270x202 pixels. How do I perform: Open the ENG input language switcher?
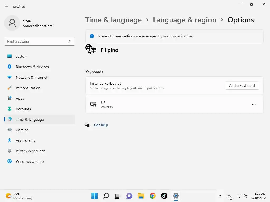(x=229, y=196)
